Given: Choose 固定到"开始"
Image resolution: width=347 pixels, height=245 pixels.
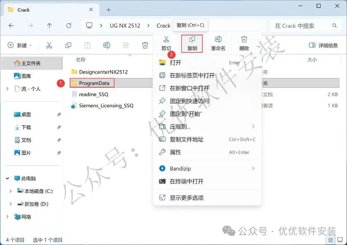Looking at the screenshot, I should [208, 114].
